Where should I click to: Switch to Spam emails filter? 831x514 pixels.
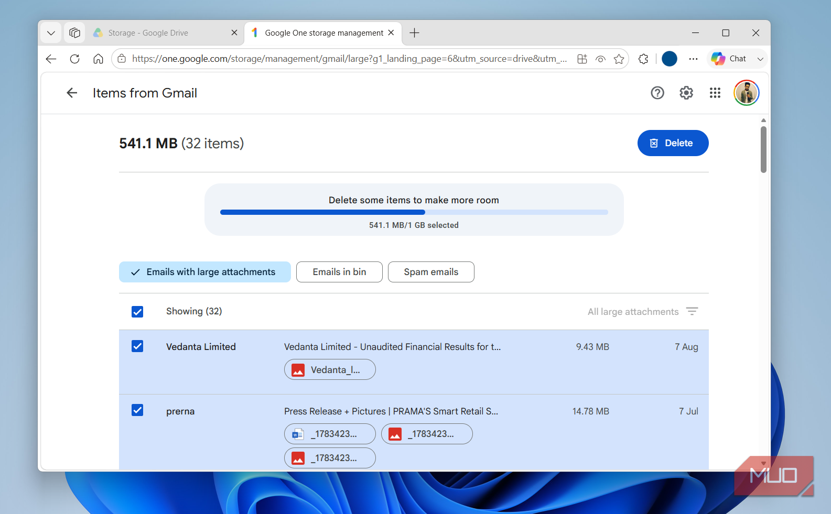431,272
